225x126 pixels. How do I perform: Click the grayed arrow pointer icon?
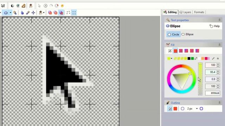coord(39,6)
